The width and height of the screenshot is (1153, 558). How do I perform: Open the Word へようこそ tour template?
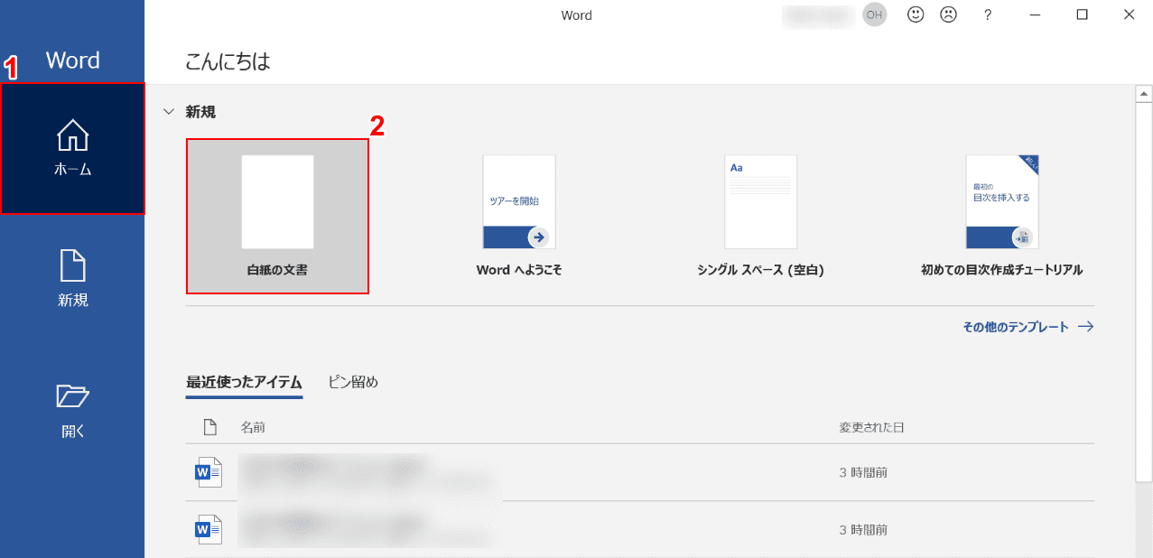point(519,216)
